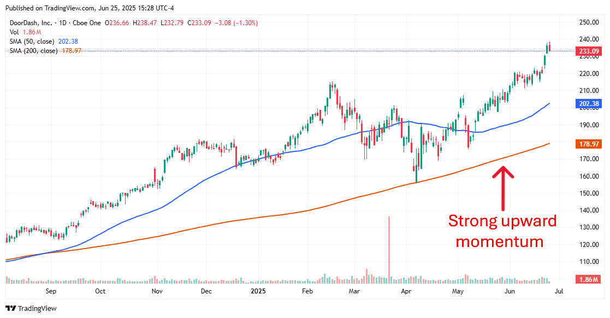The width and height of the screenshot is (610, 318).
Task: Click the low value L232.79
Action: (x=172, y=23)
